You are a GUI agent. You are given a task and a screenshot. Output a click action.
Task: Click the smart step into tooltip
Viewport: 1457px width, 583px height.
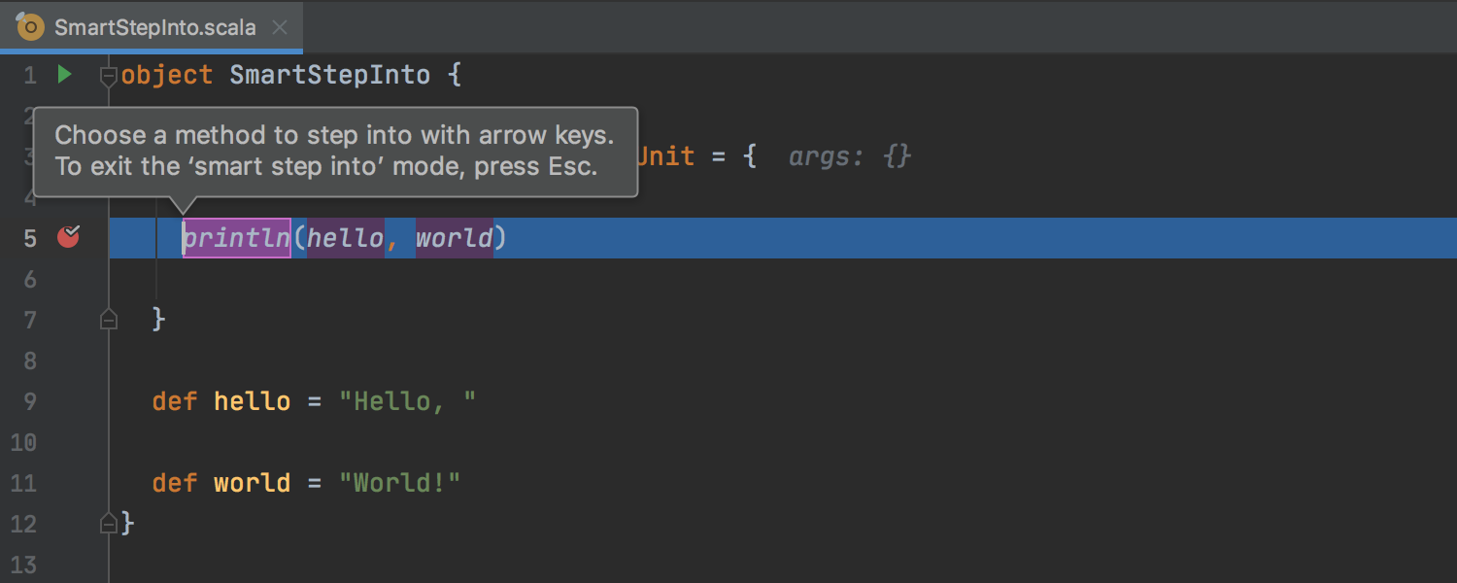tap(335, 151)
